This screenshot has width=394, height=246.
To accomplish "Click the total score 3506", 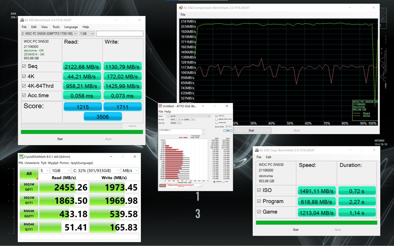I will [x=103, y=117].
